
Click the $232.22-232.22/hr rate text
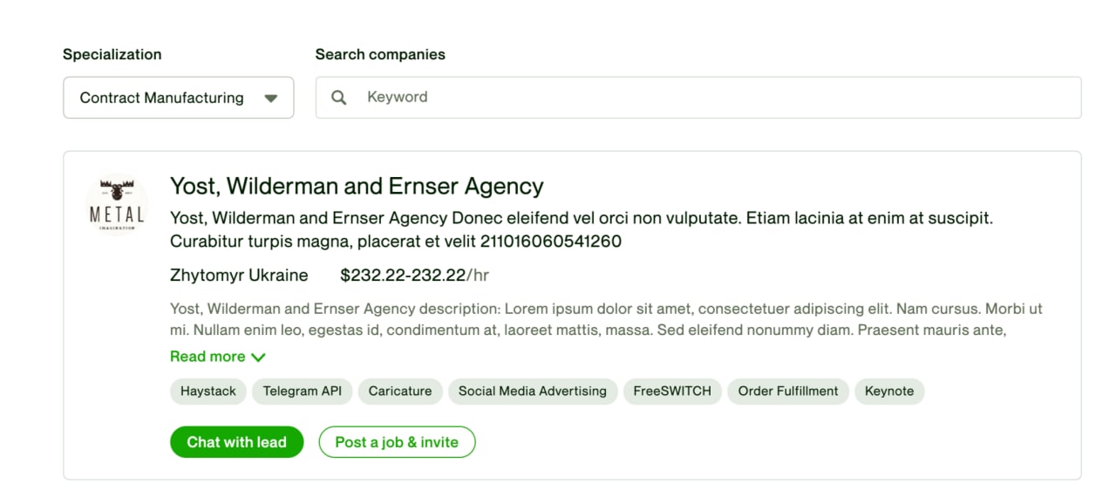414,276
